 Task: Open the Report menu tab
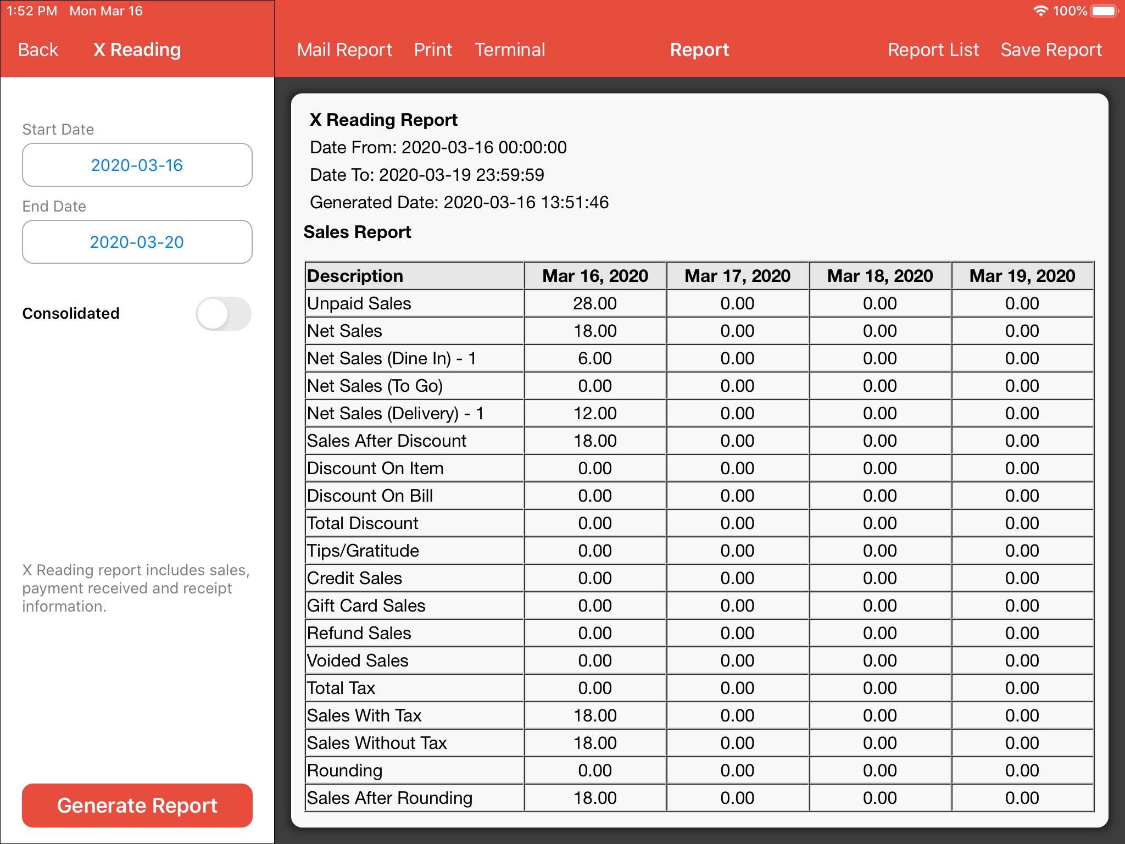(700, 49)
